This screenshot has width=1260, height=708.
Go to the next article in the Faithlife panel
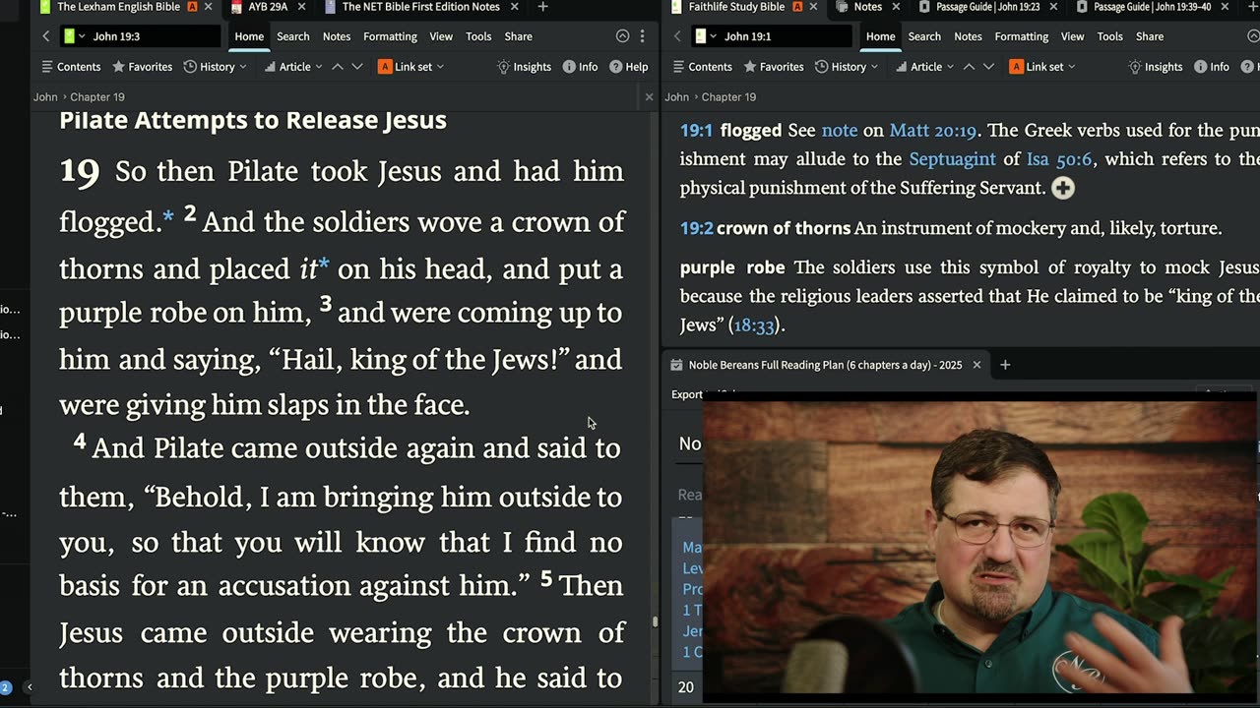988,67
